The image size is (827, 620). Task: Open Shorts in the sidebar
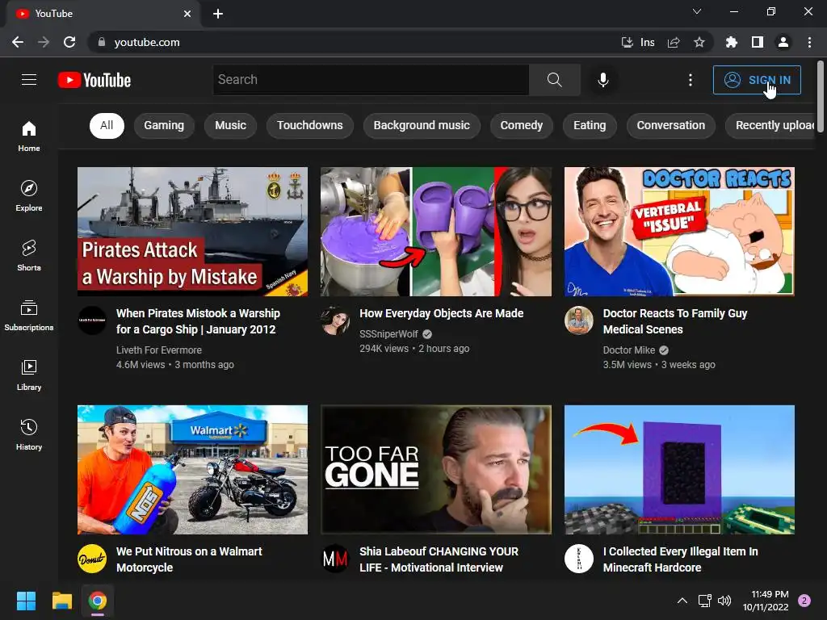(29, 256)
